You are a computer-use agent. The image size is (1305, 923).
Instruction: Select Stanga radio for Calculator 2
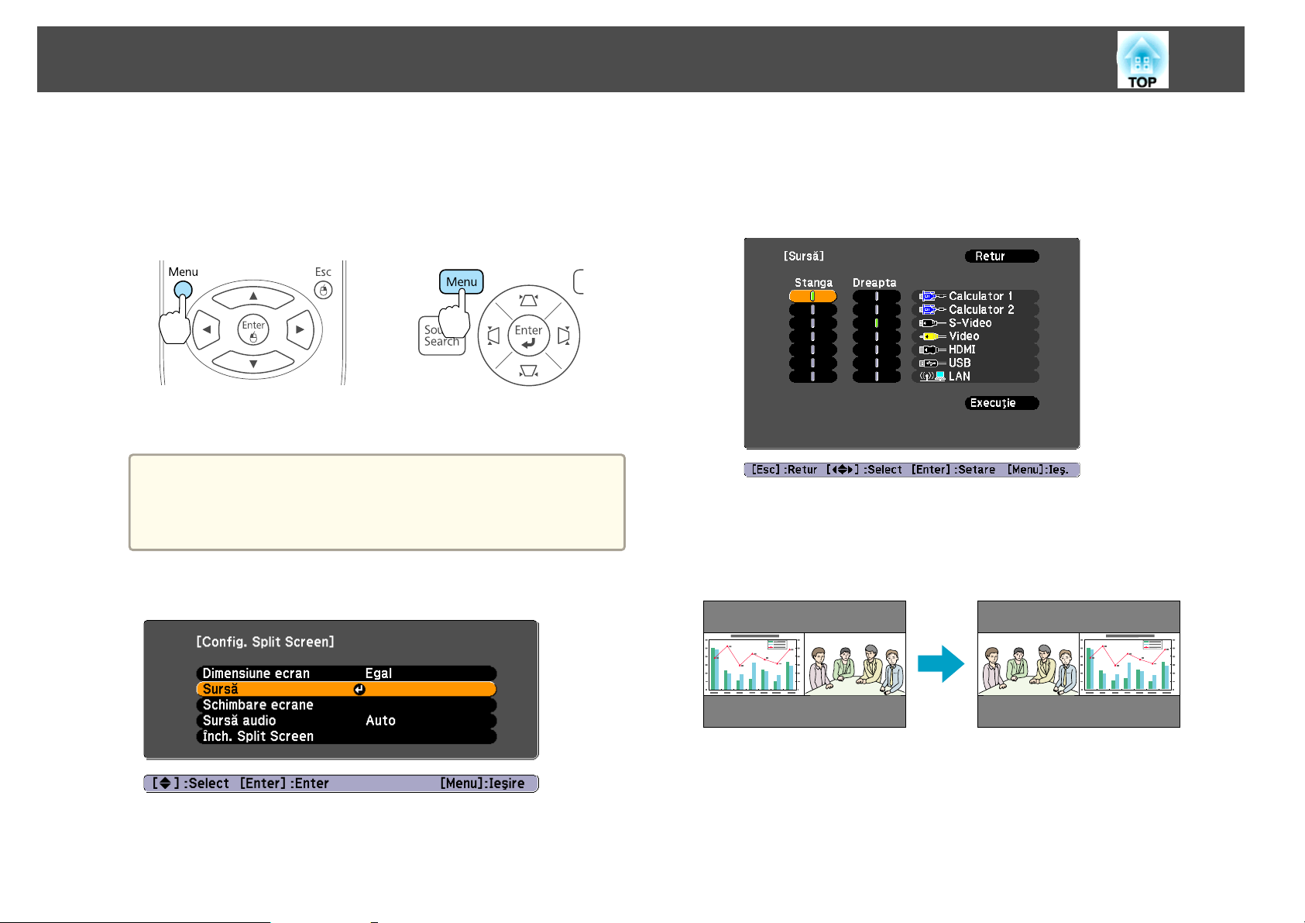click(x=812, y=309)
